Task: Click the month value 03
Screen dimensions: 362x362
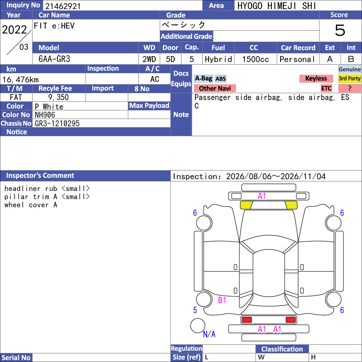Action: [24, 47]
